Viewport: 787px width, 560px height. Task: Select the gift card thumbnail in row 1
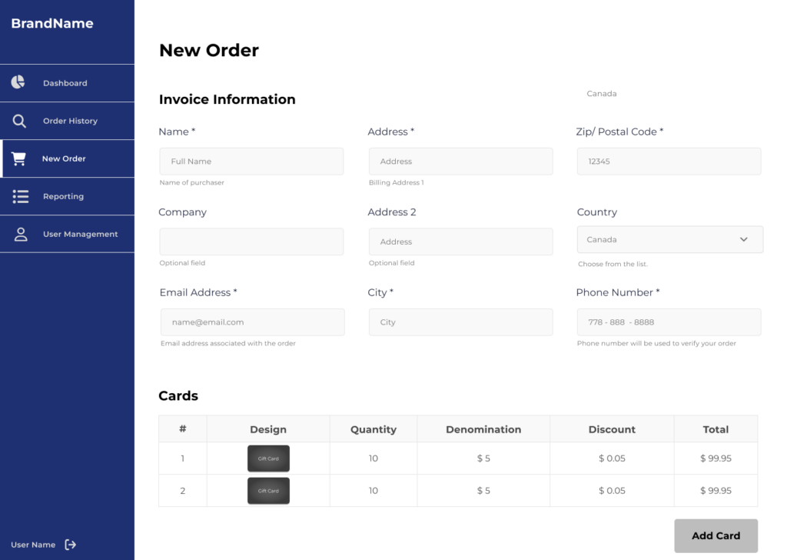point(268,458)
